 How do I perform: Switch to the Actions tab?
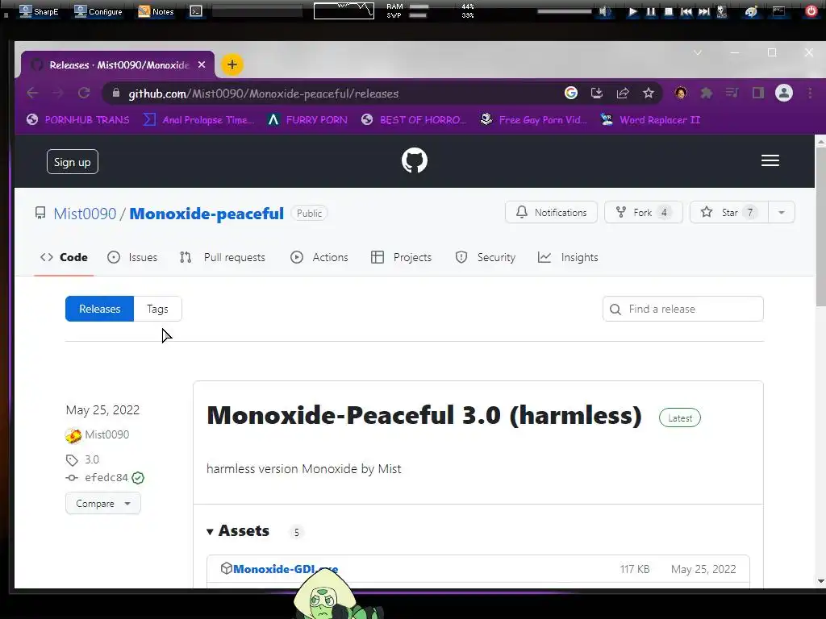pos(319,257)
